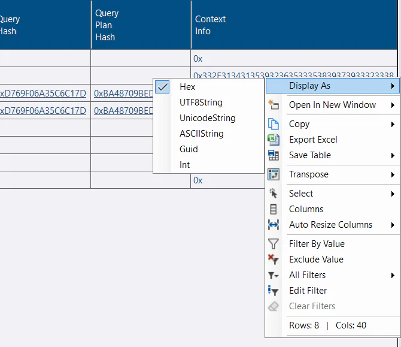Click the Columns list icon

pyautogui.click(x=273, y=209)
